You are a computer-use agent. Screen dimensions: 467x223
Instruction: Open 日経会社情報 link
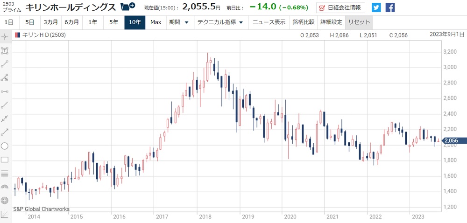click(x=341, y=8)
